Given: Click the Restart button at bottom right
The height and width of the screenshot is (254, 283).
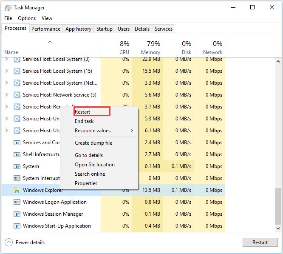Looking at the screenshot, I should click(260, 242).
